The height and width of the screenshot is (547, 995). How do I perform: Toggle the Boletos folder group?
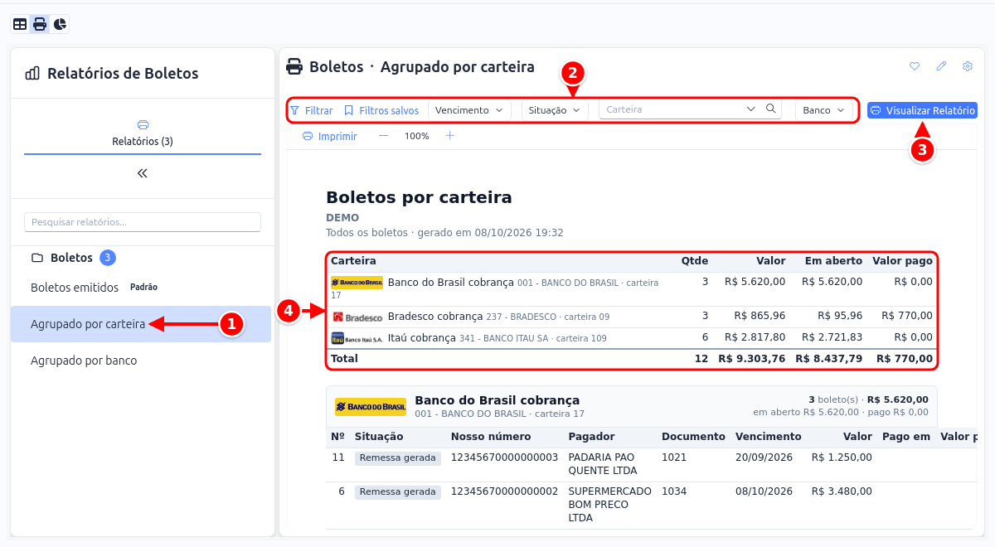tap(71, 258)
